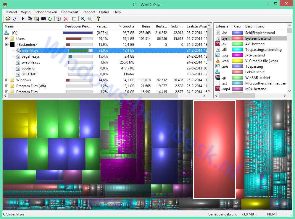The width and height of the screenshot is (295, 219).
Task: Click the green Refresh Selected icon
Action: click(x=50, y=19)
